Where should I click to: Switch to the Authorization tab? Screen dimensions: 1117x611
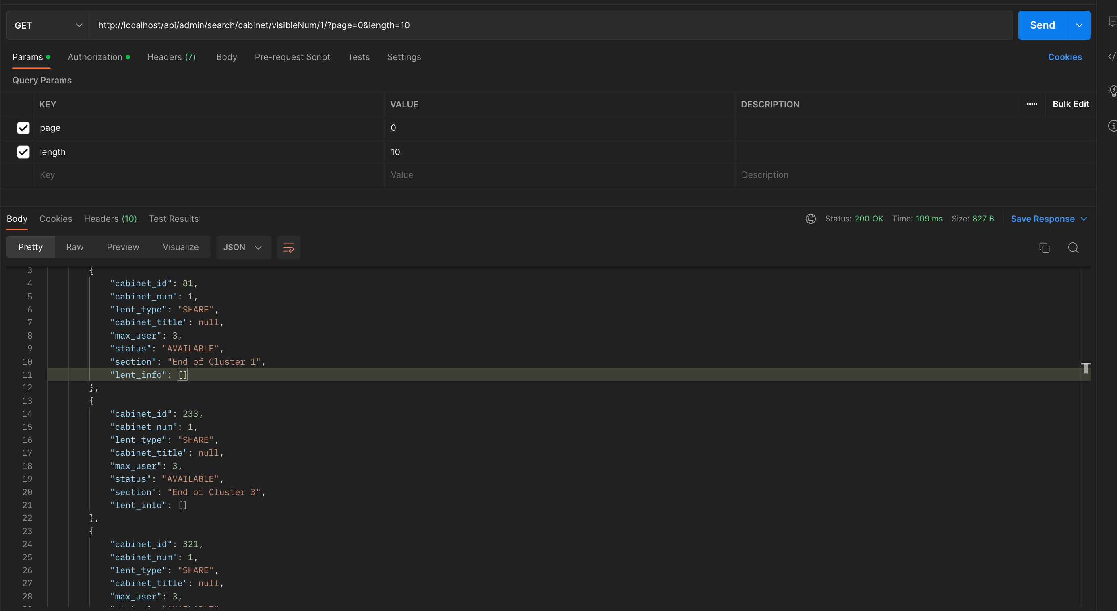95,57
